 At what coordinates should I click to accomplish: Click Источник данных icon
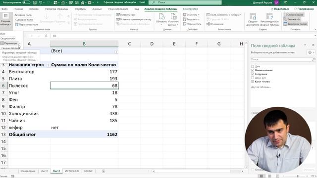coord(173,16)
